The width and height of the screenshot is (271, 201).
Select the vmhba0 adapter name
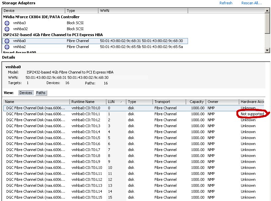19,41
